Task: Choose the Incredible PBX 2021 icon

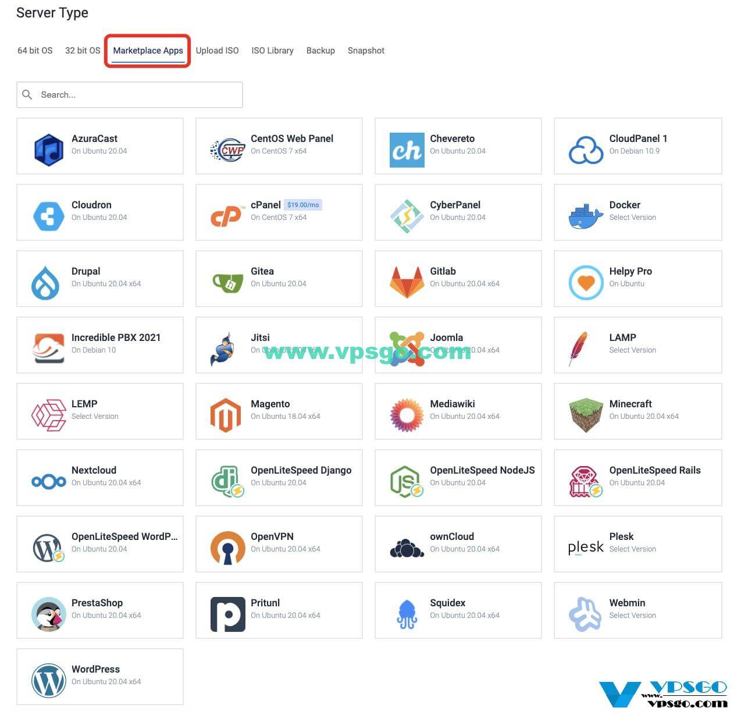Action: click(x=49, y=349)
